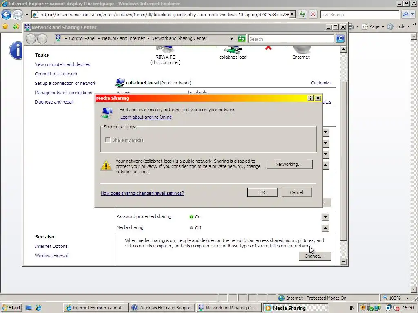418x313 pixels.
Task: Switch to Internet Explorer cannot taskbar item
Action: tap(96, 308)
